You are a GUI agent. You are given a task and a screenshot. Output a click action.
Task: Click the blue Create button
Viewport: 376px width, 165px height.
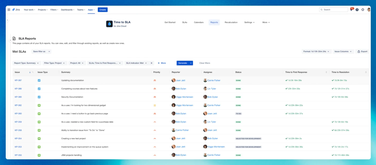coord(102,10)
